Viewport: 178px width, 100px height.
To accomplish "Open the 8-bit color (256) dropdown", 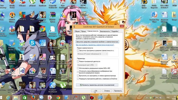I will tap(87, 65).
